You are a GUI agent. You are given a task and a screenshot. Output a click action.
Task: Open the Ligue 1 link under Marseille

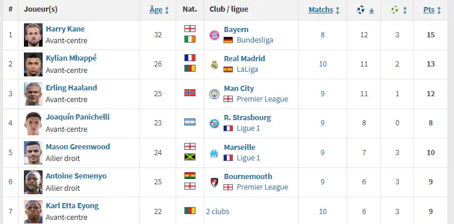coord(249,157)
